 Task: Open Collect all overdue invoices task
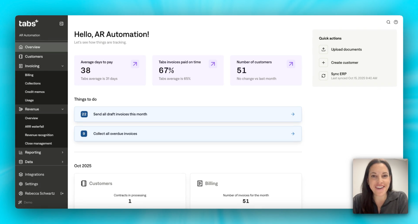click(x=188, y=134)
